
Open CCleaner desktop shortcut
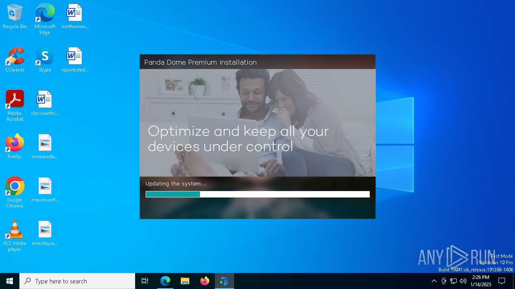click(x=15, y=60)
